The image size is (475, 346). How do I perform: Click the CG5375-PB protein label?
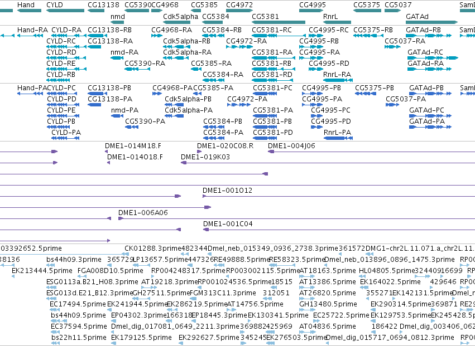click(375, 88)
